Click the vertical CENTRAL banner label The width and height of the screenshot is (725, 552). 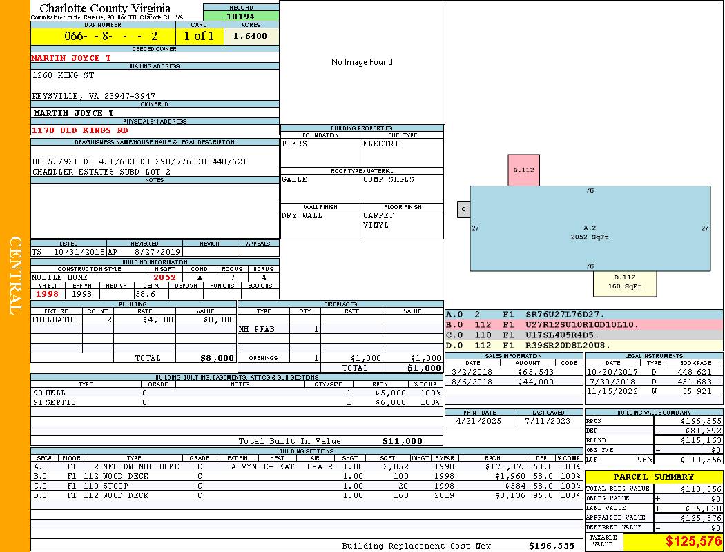pos(15,276)
